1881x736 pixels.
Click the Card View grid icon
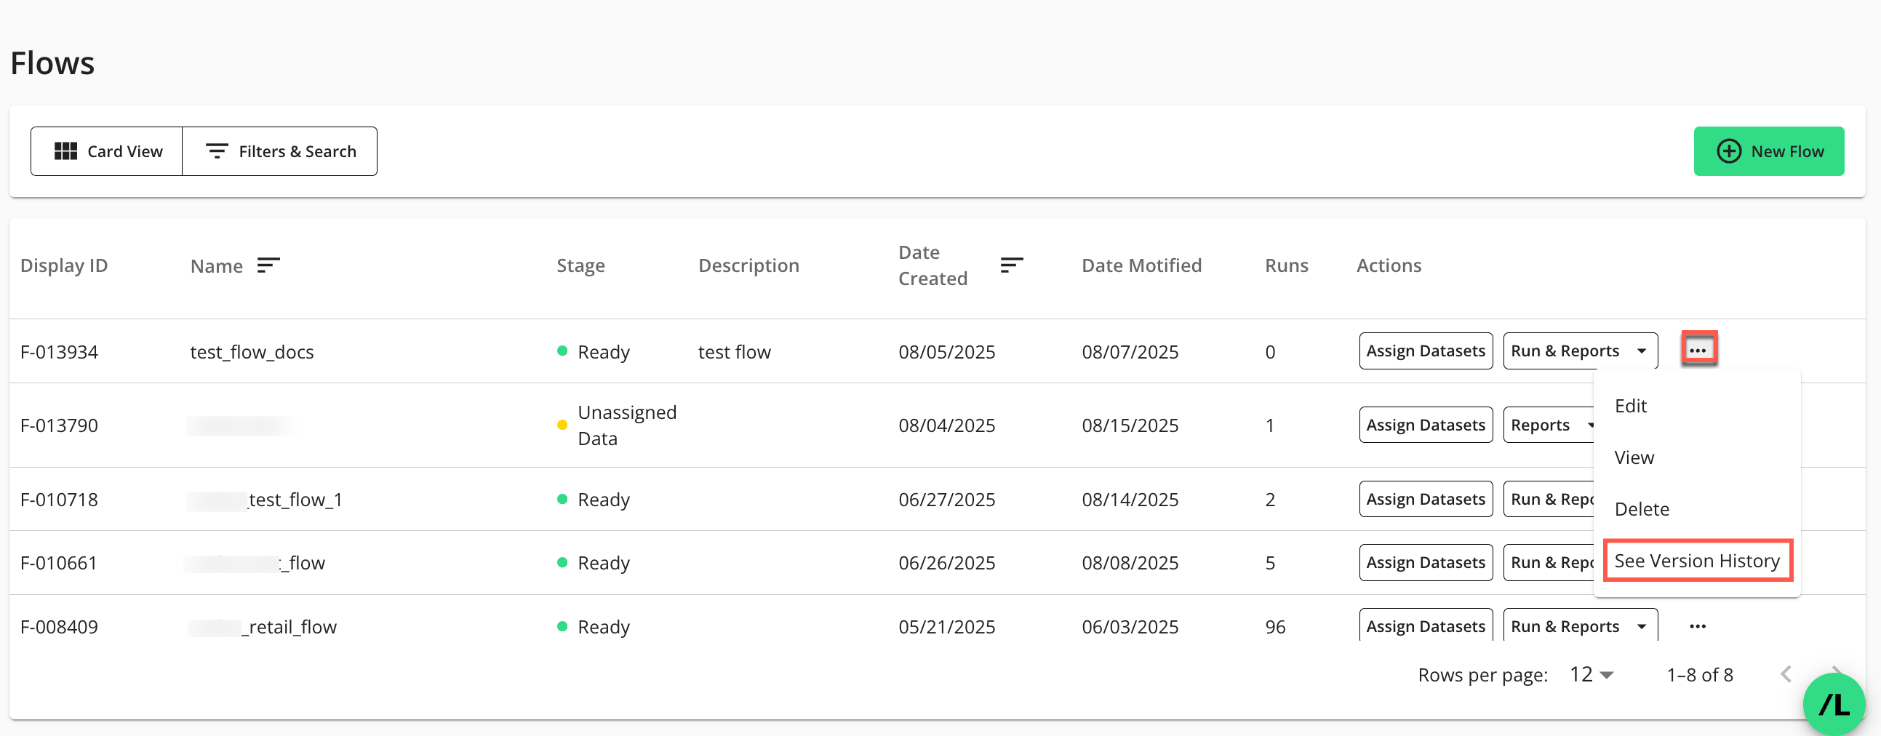65,151
